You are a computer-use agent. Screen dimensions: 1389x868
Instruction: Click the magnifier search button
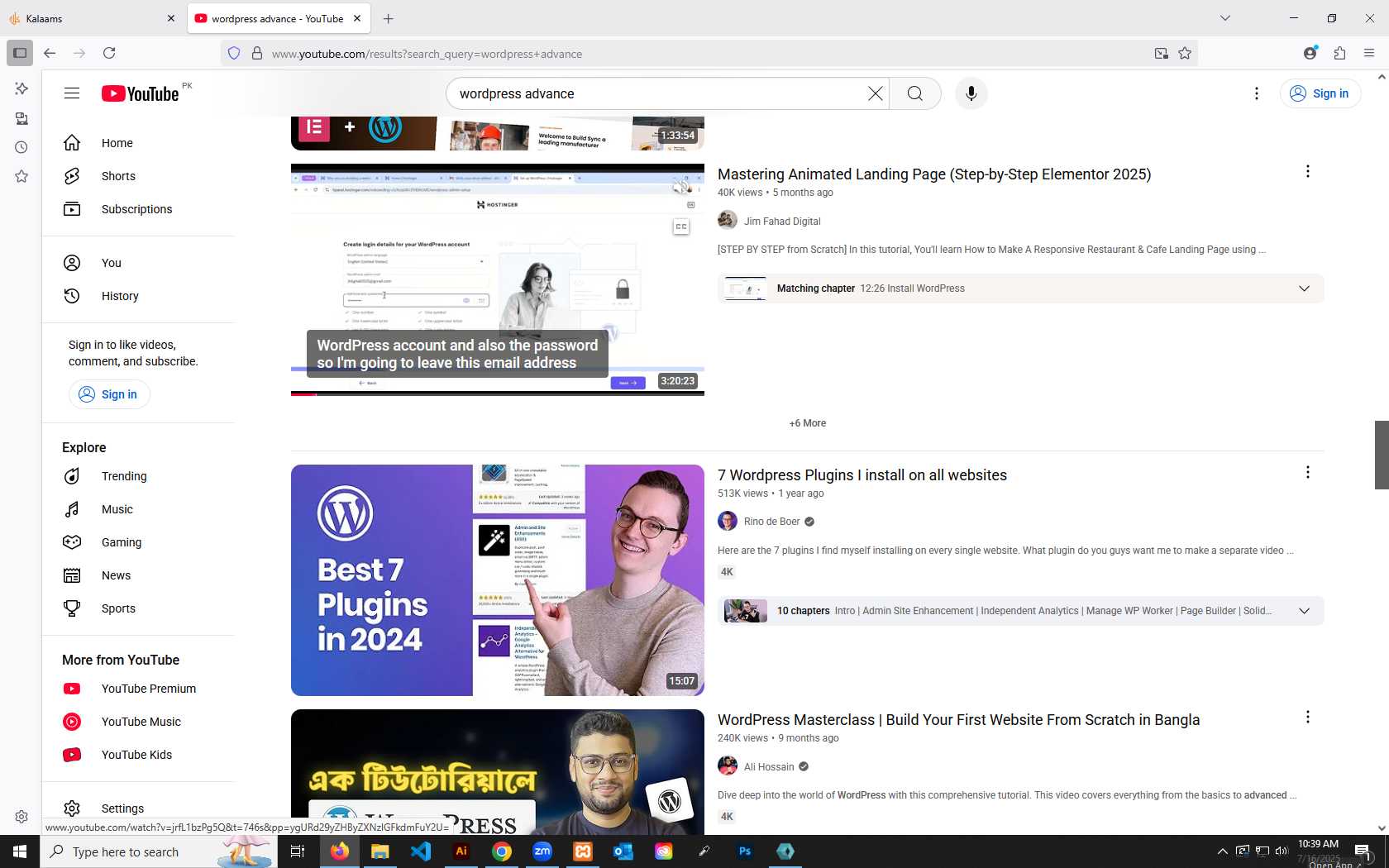(x=914, y=93)
